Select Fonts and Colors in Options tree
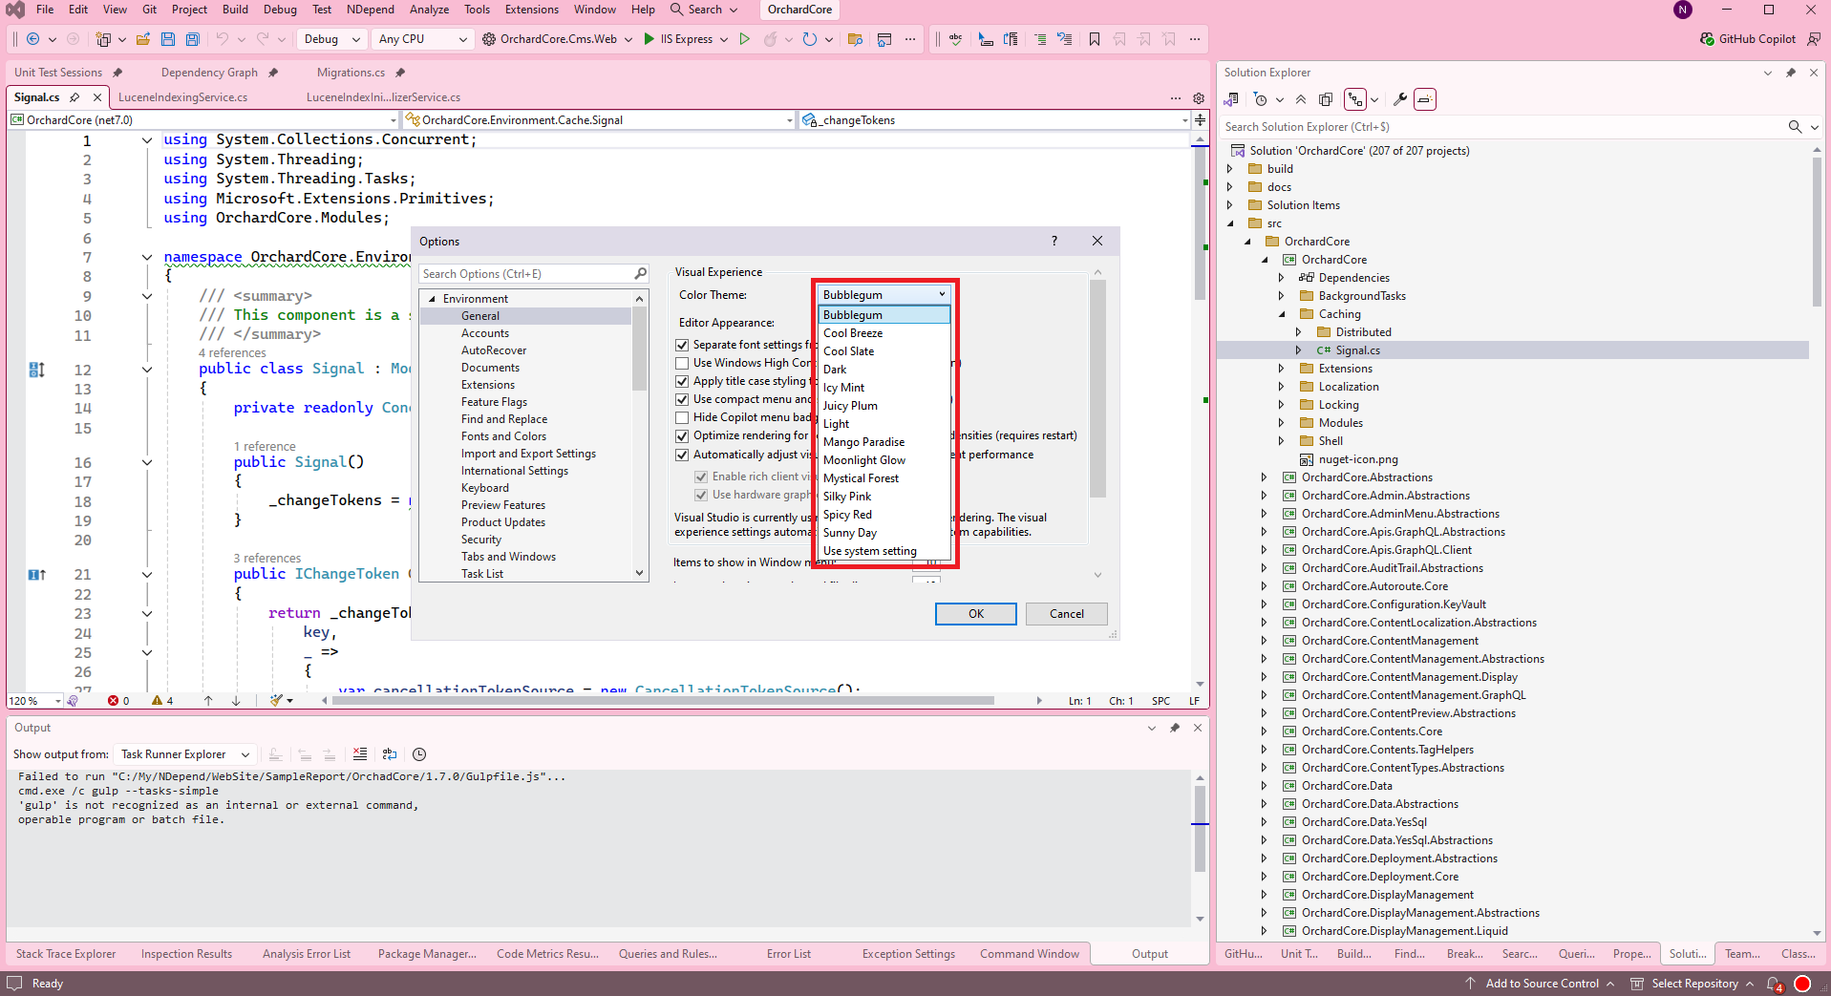1831x996 pixels. pyautogui.click(x=503, y=436)
